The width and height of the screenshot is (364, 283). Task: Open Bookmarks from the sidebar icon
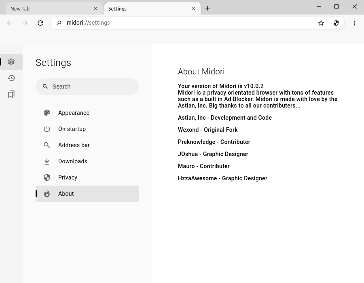tap(11, 94)
